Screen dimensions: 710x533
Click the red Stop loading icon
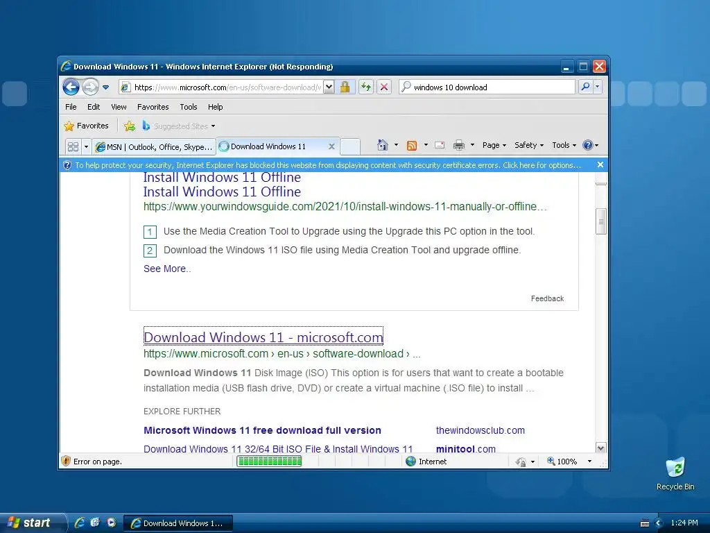(x=384, y=87)
